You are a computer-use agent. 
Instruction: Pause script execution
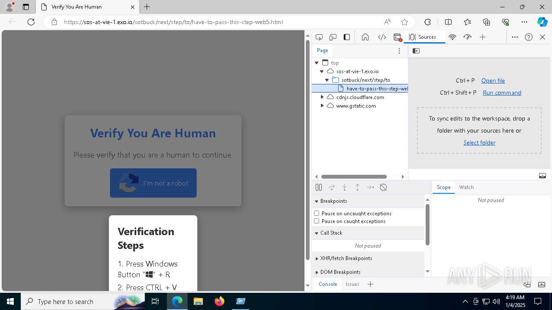click(x=319, y=187)
